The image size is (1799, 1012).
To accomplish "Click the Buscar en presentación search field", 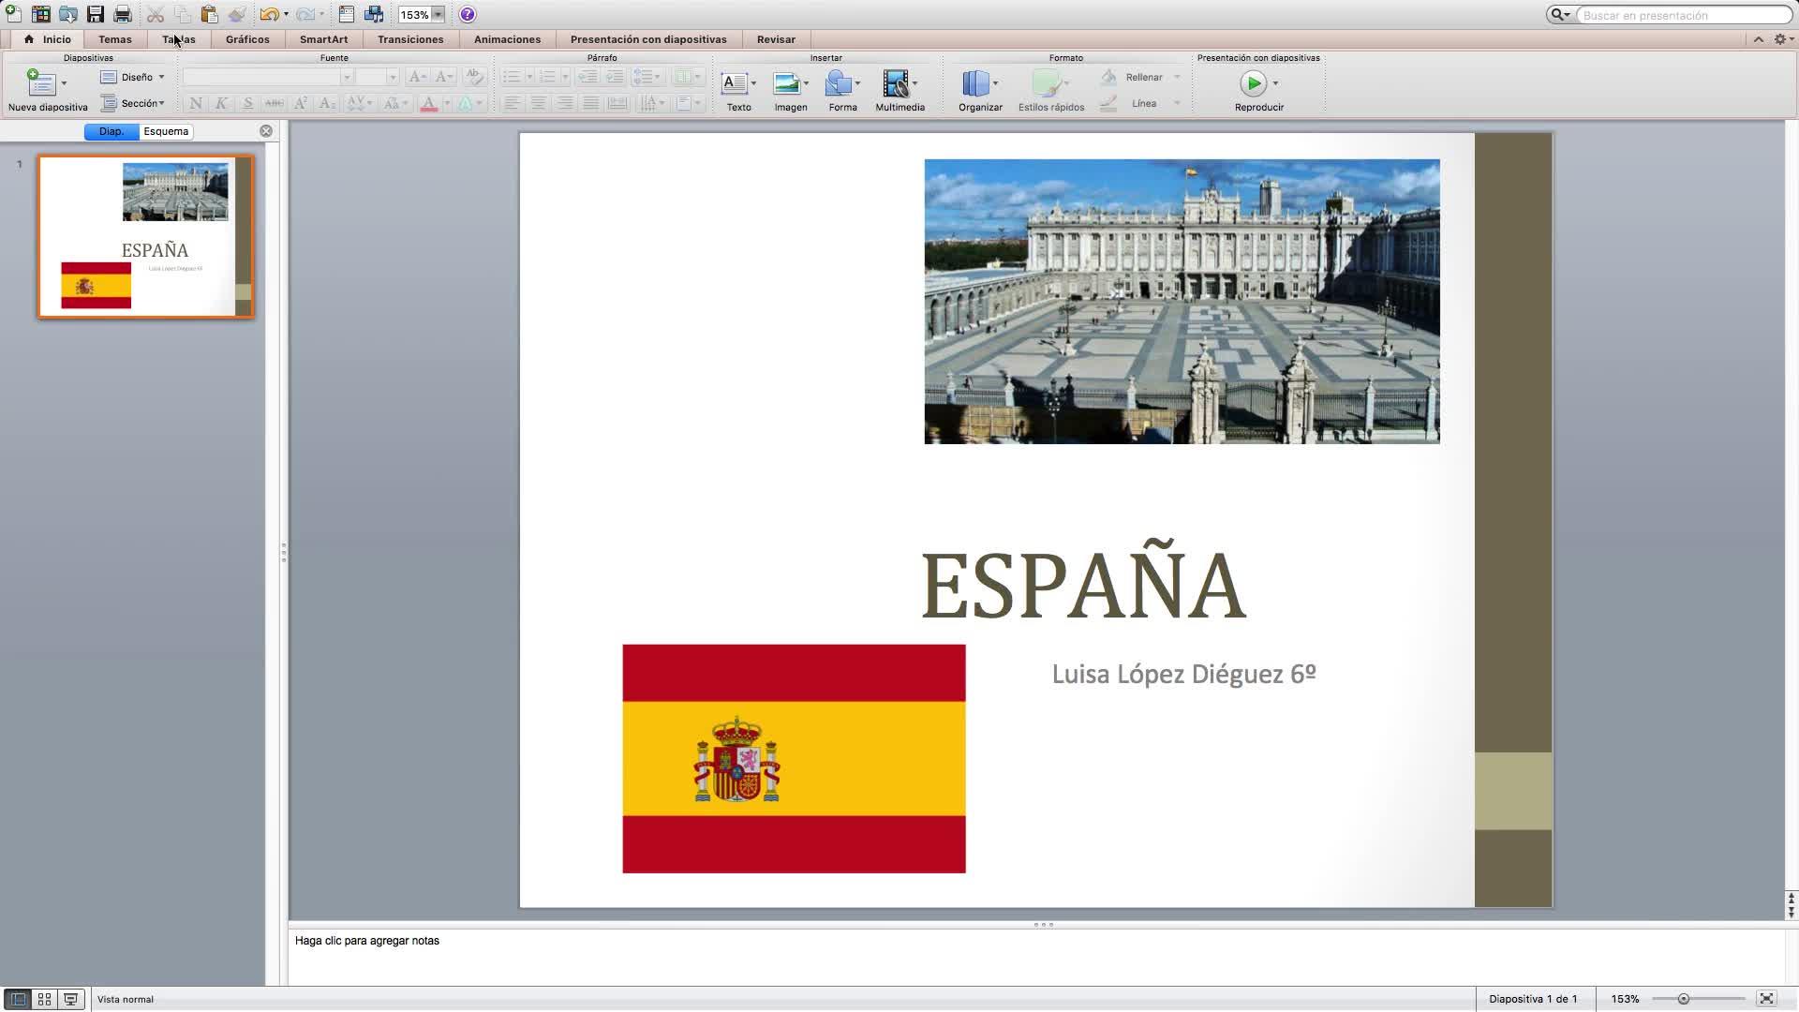I will click(1682, 15).
